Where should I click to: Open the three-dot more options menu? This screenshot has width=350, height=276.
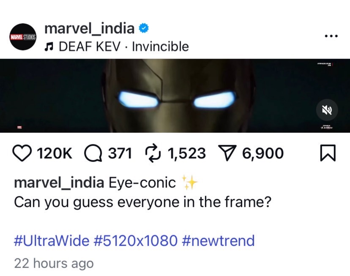[331, 37]
